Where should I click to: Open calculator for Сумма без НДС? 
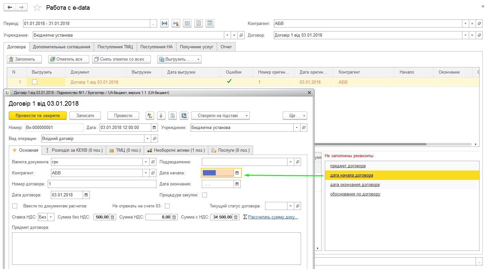[x=113, y=217]
